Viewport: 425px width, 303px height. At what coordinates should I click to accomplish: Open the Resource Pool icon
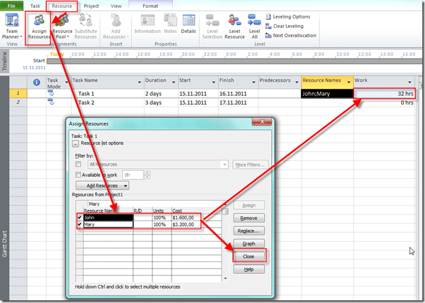[63, 27]
